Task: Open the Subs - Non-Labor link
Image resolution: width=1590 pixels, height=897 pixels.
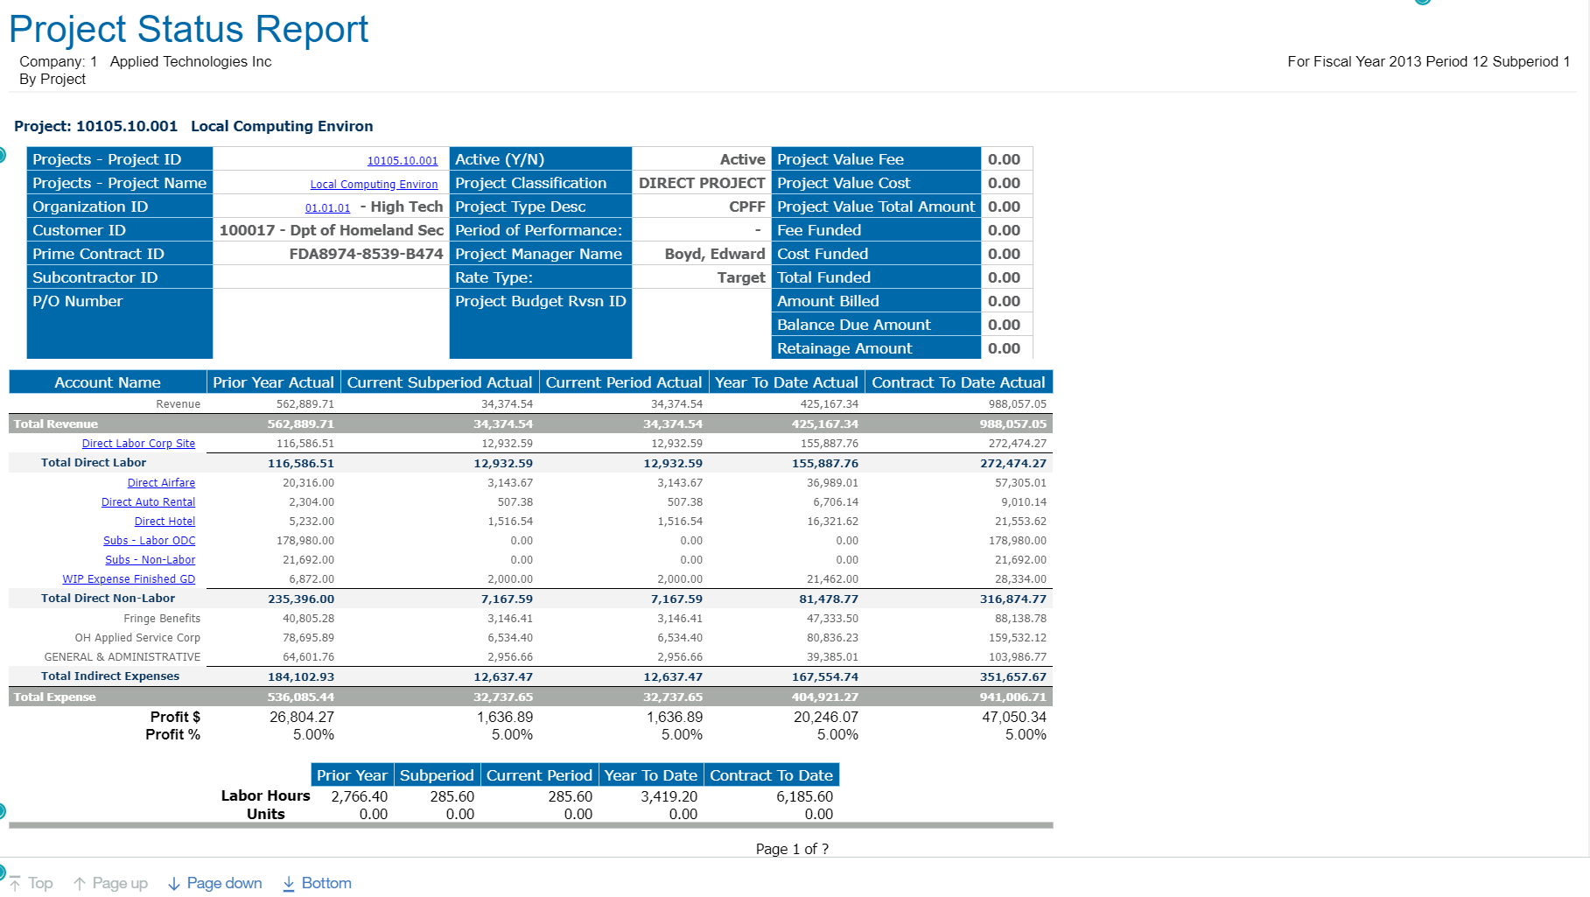Action: [x=150, y=560]
